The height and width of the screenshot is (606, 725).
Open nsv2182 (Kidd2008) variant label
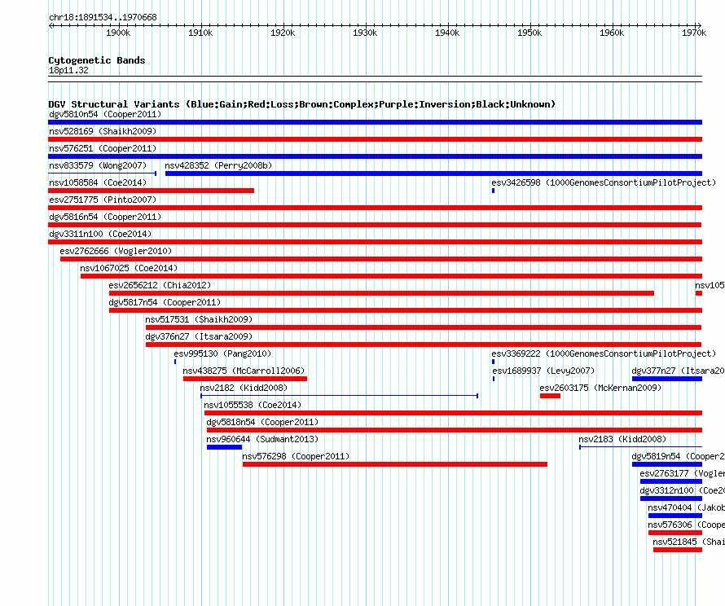coord(244,388)
